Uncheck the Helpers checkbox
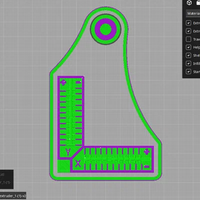This screenshot has width=200, height=200. [188, 47]
